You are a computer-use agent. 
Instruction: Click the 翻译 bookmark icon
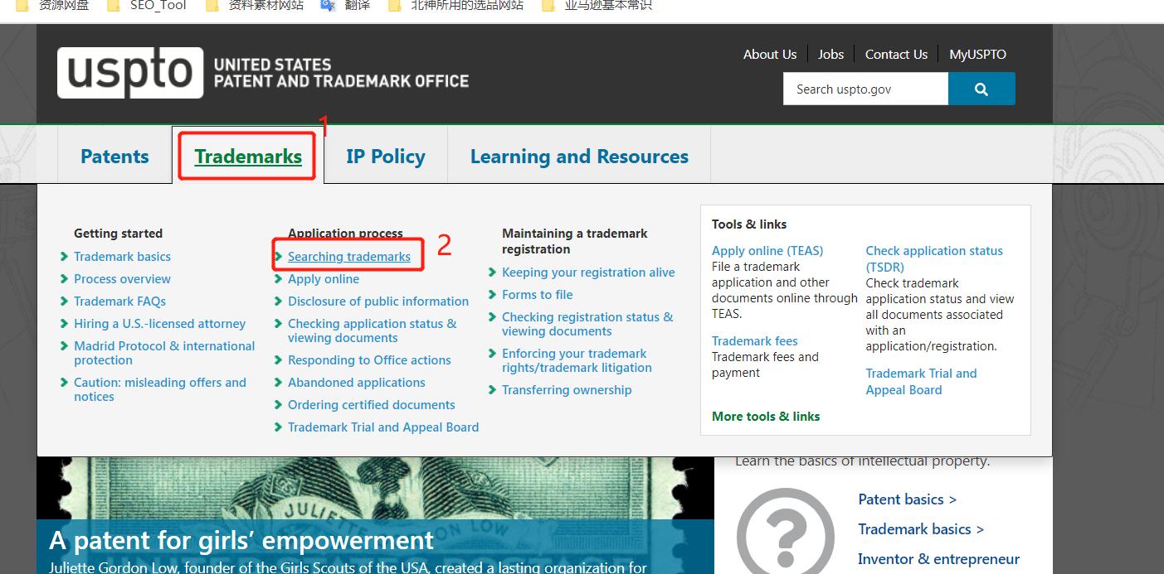point(328,6)
